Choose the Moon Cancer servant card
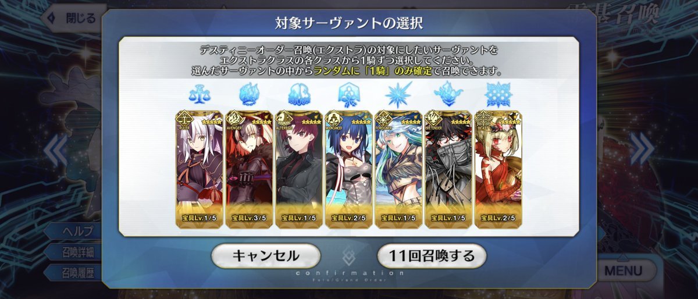 coord(349,169)
